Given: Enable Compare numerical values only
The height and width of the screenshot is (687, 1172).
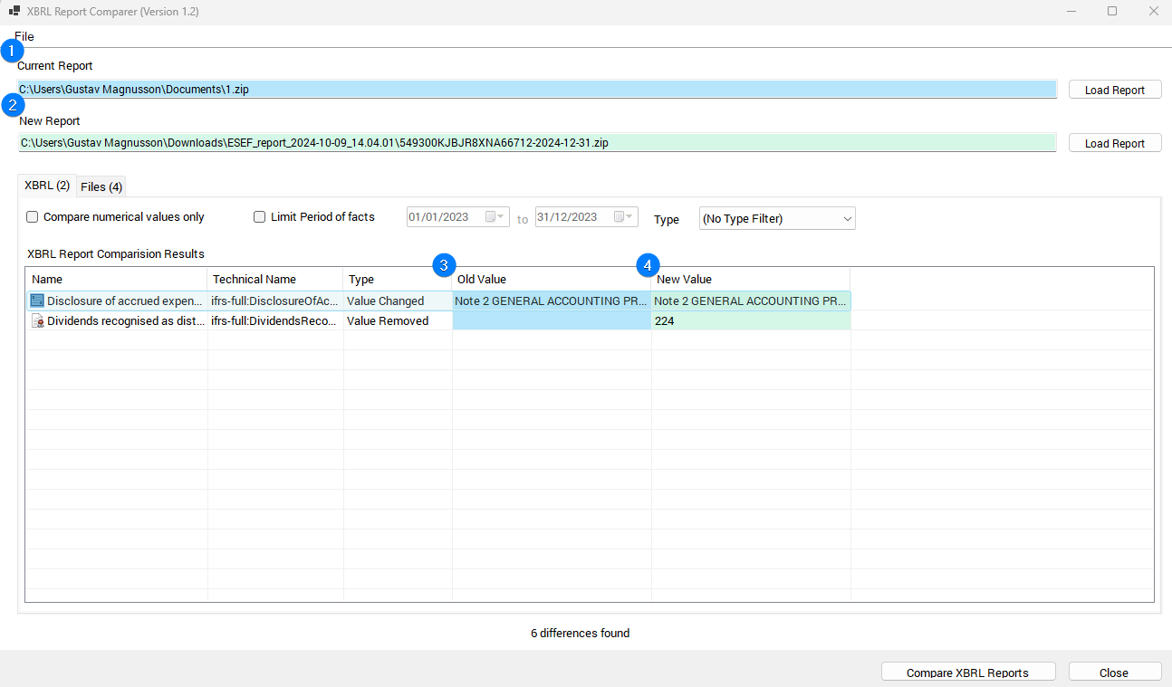Looking at the screenshot, I should click(33, 217).
